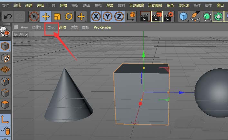Open the viewport 显示 menu

(x=51, y=27)
